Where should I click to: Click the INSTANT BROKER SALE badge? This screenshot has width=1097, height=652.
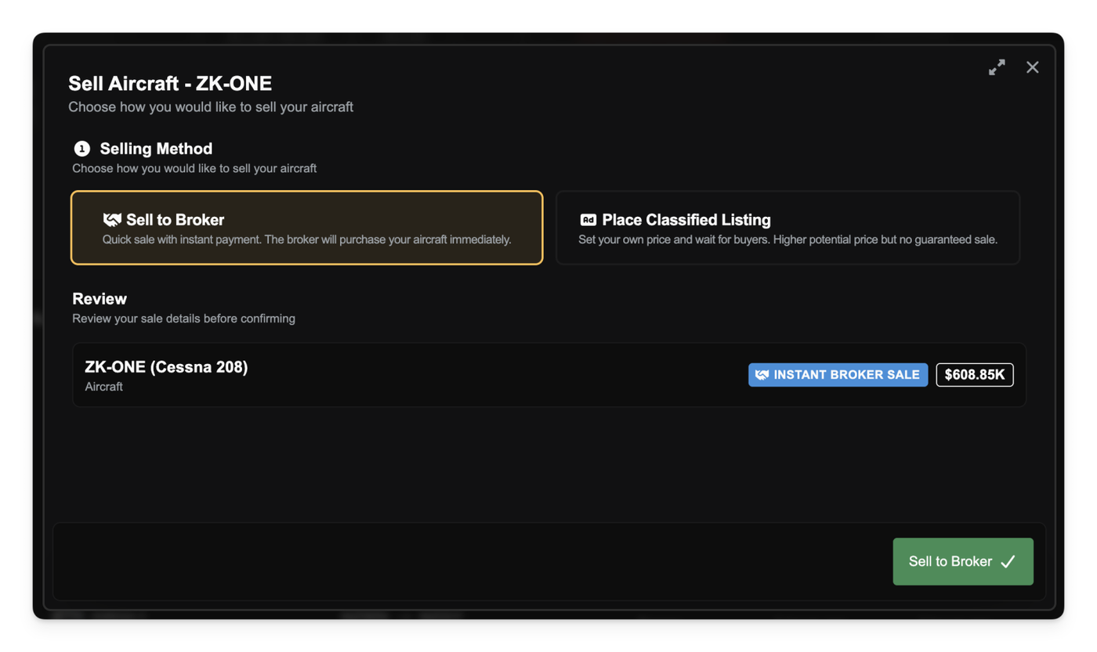[838, 375]
